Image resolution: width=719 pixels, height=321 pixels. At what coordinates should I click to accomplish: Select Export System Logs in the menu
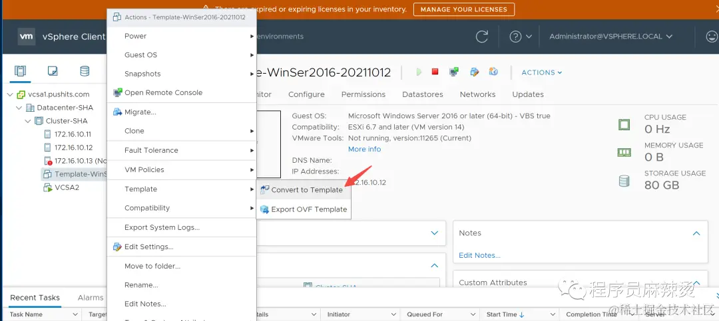coord(181,227)
